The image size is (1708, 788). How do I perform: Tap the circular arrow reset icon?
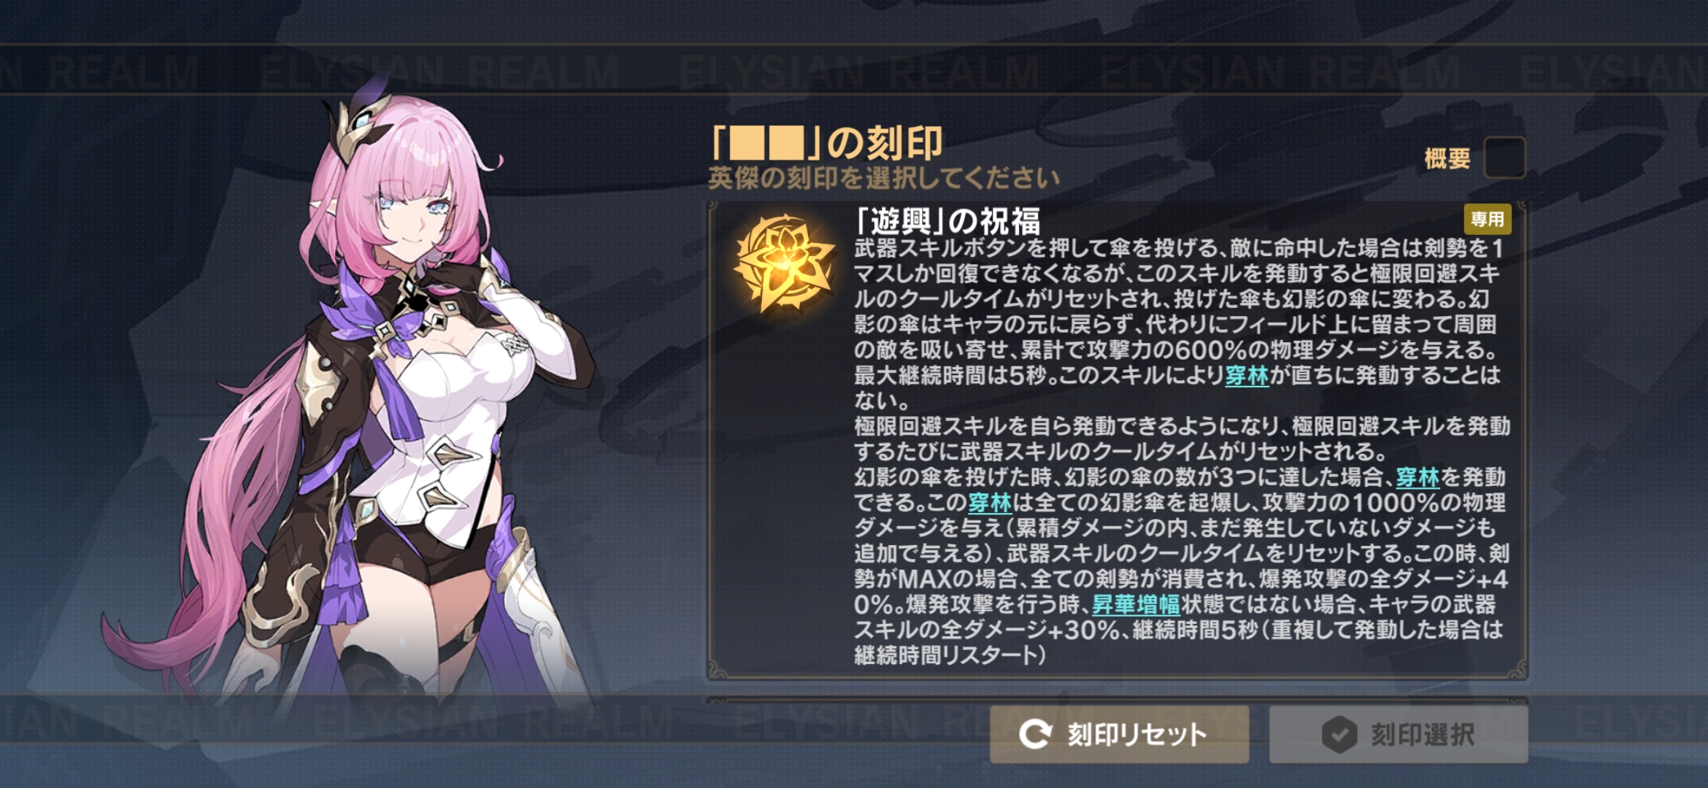(x=1035, y=734)
